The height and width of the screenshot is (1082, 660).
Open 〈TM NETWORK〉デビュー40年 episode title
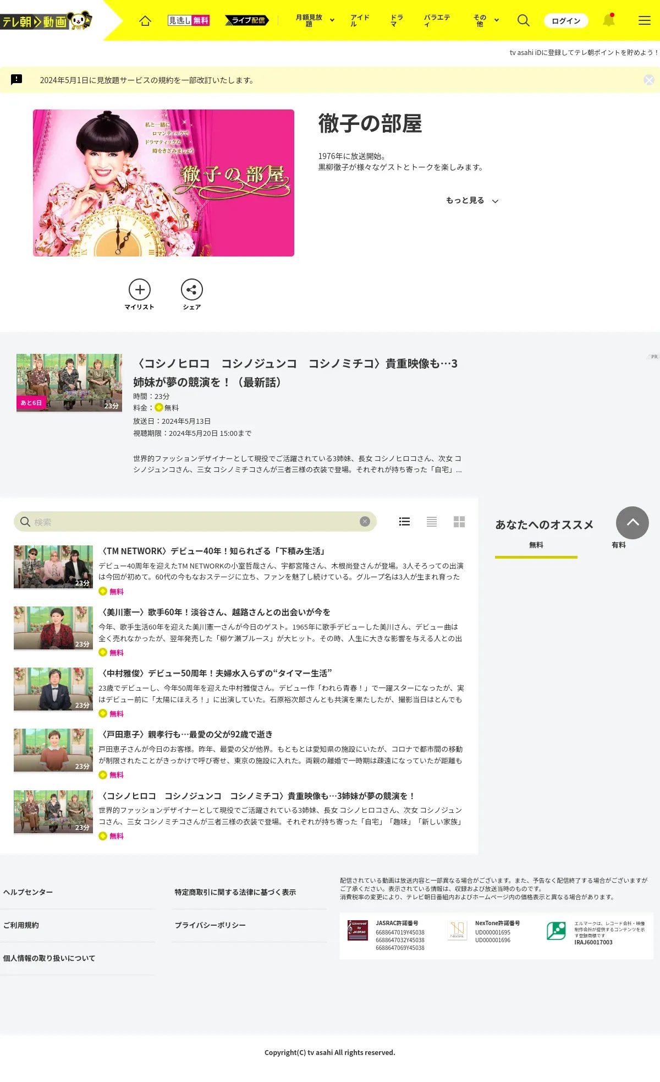coord(213,551)
